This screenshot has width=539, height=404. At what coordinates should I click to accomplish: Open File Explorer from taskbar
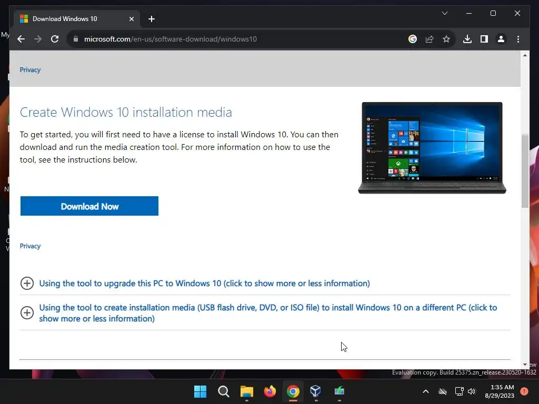[x=246, y=391]
